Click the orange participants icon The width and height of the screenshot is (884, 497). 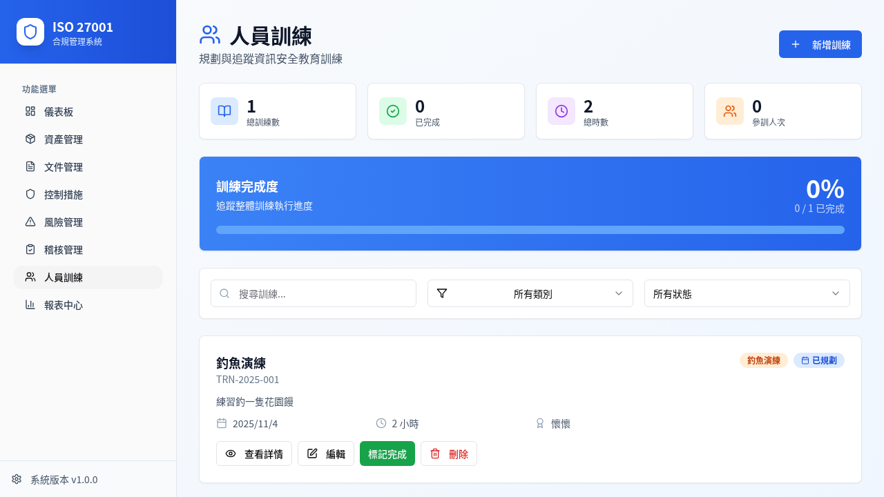click(730, 111)
